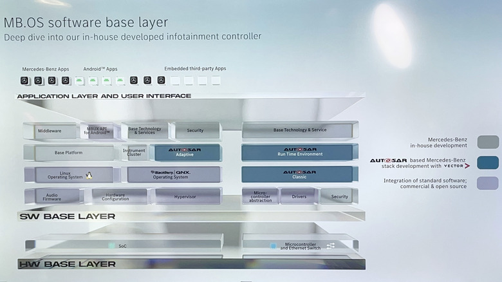
Task: Click 'APPLICATION LAYER AND USER INTERFACE' heading
Action: (104, 96)
